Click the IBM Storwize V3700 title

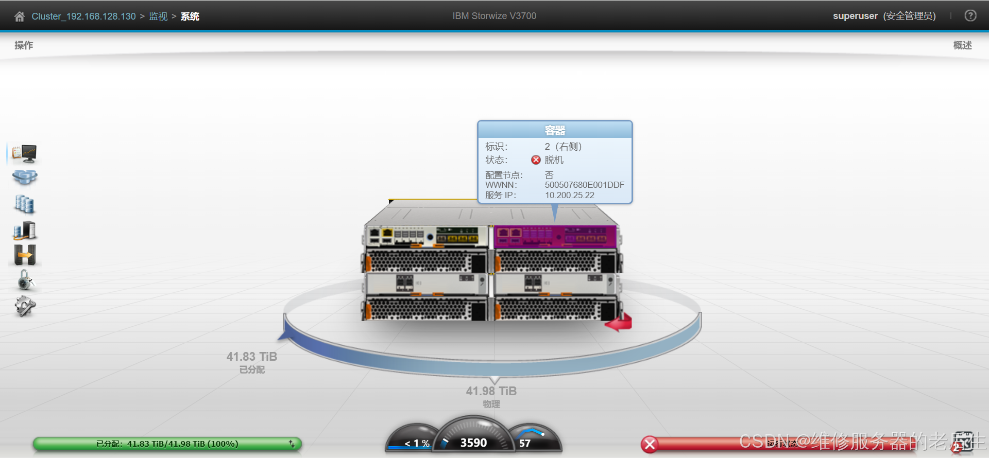(494, 16)
